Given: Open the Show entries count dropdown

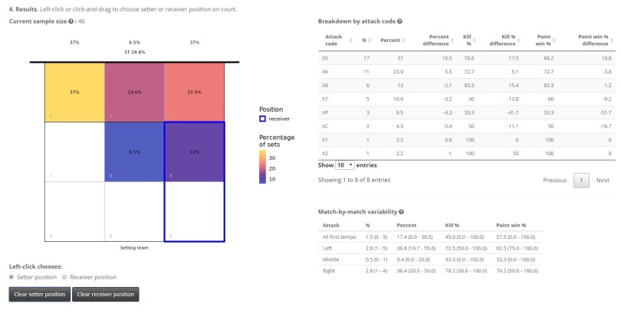Looking at the screenshot, I should (x=345, y=165).
